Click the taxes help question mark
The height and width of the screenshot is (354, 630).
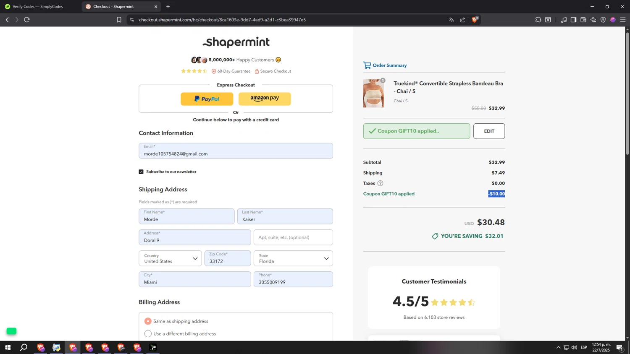380,183
